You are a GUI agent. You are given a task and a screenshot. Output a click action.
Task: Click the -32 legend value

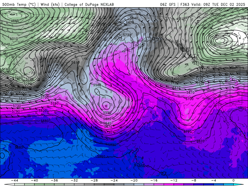pyautogui.click(x=74, y=180)
